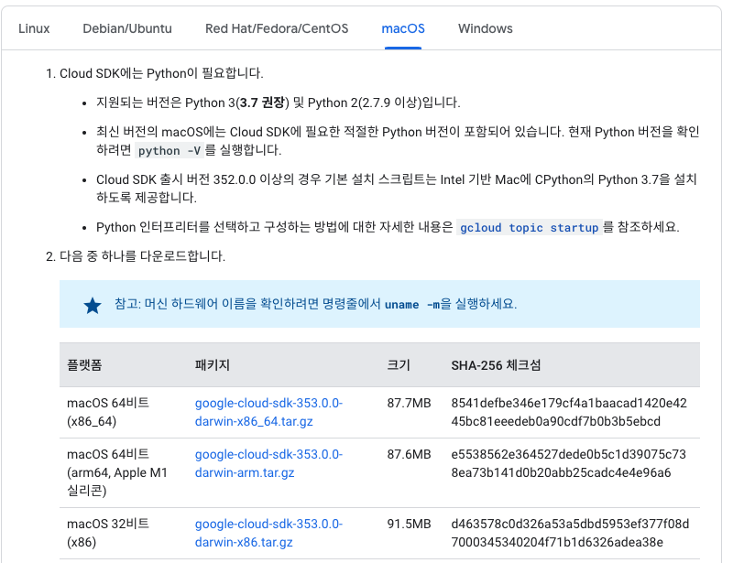
Task: Switch to the Linux tab
Action: point(34,28)
